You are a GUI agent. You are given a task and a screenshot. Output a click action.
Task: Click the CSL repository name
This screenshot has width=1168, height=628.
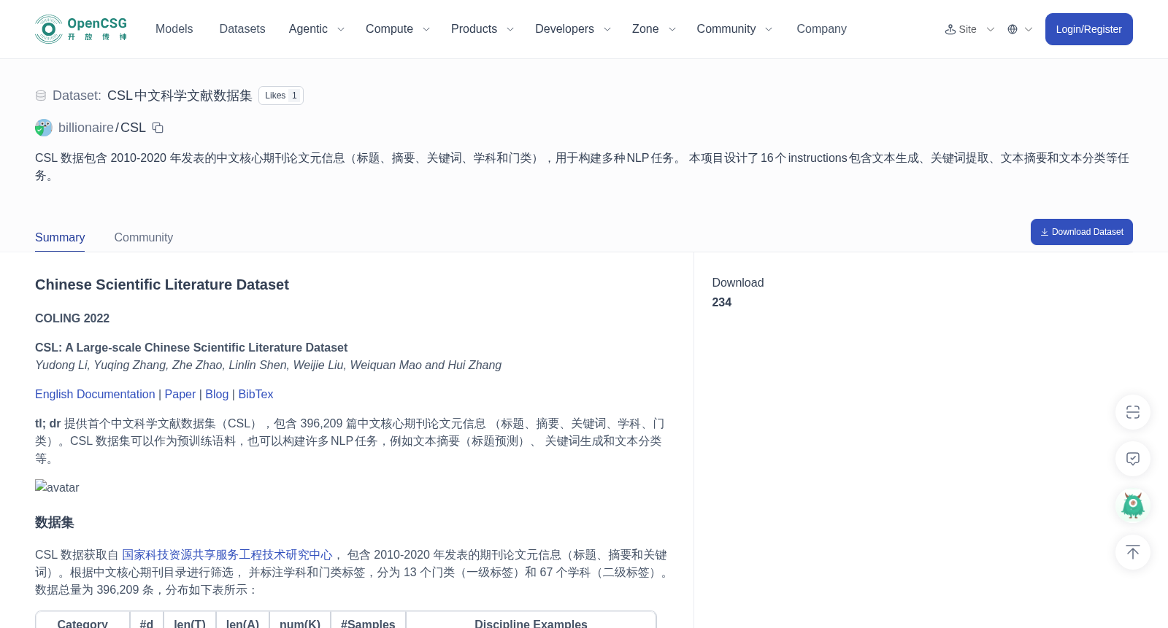[x=133, y=128]
